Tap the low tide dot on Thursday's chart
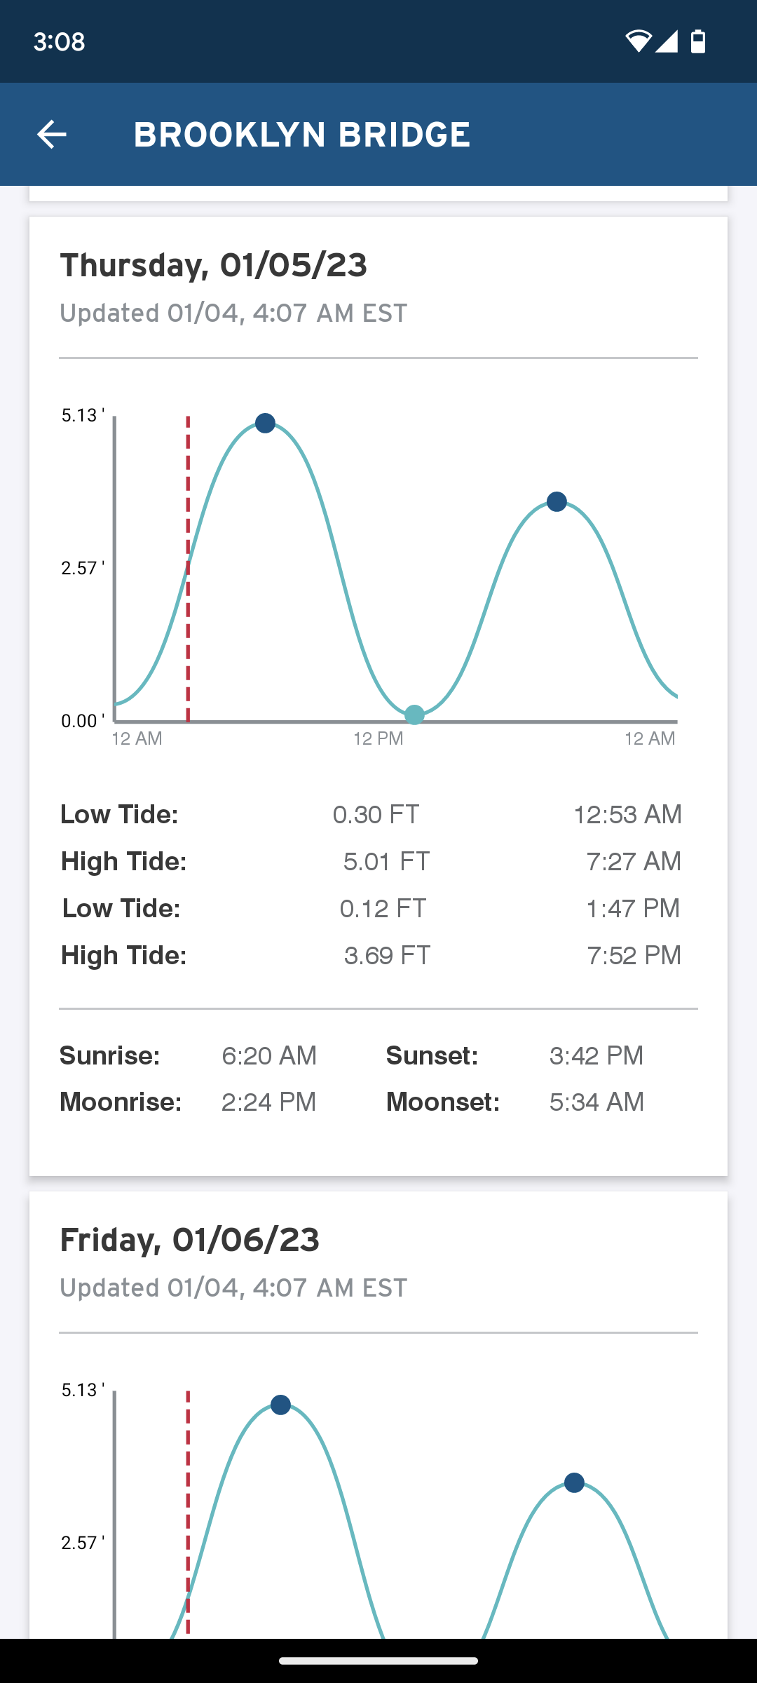Screen dimensions: 757x1683 point(415,715)
